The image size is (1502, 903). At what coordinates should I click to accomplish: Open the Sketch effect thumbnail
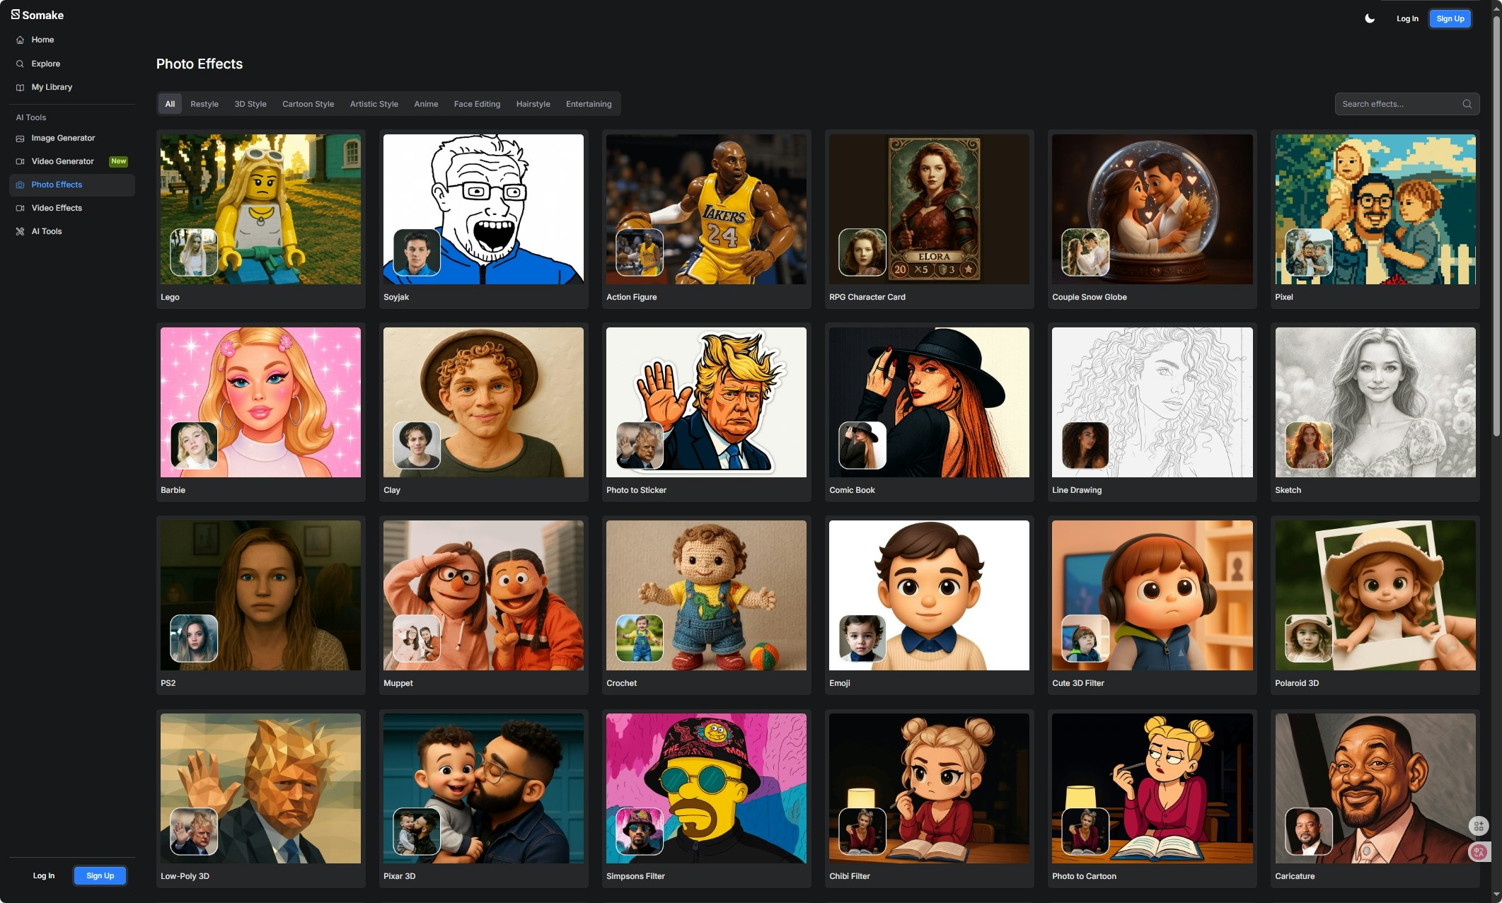click(1375, 402)
